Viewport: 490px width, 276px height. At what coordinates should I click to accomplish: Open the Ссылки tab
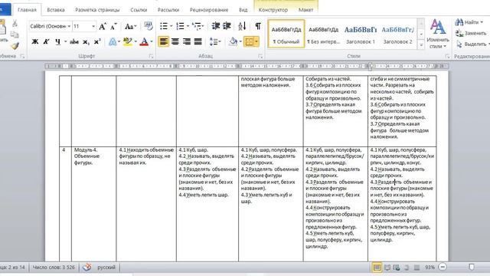tap(139, 10)
